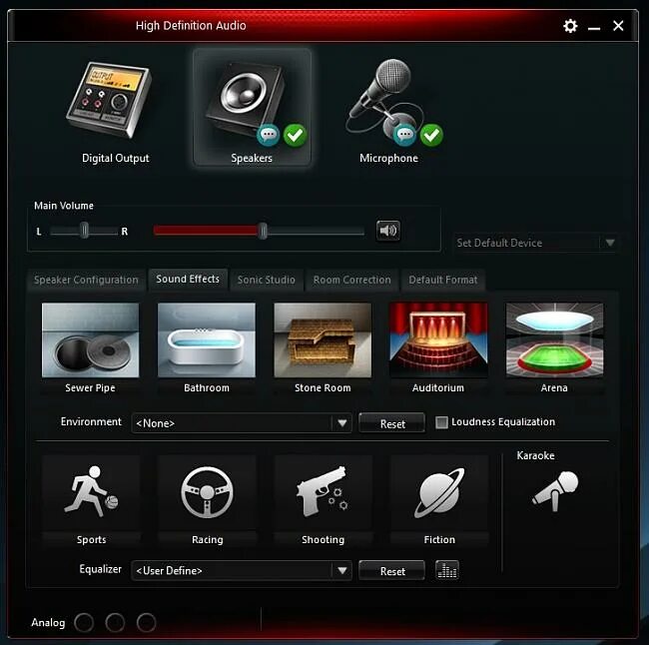Screen dimensions: 649x645
Task: Click the Microphone chat bubble badge
Action: (x=404, y=135)
